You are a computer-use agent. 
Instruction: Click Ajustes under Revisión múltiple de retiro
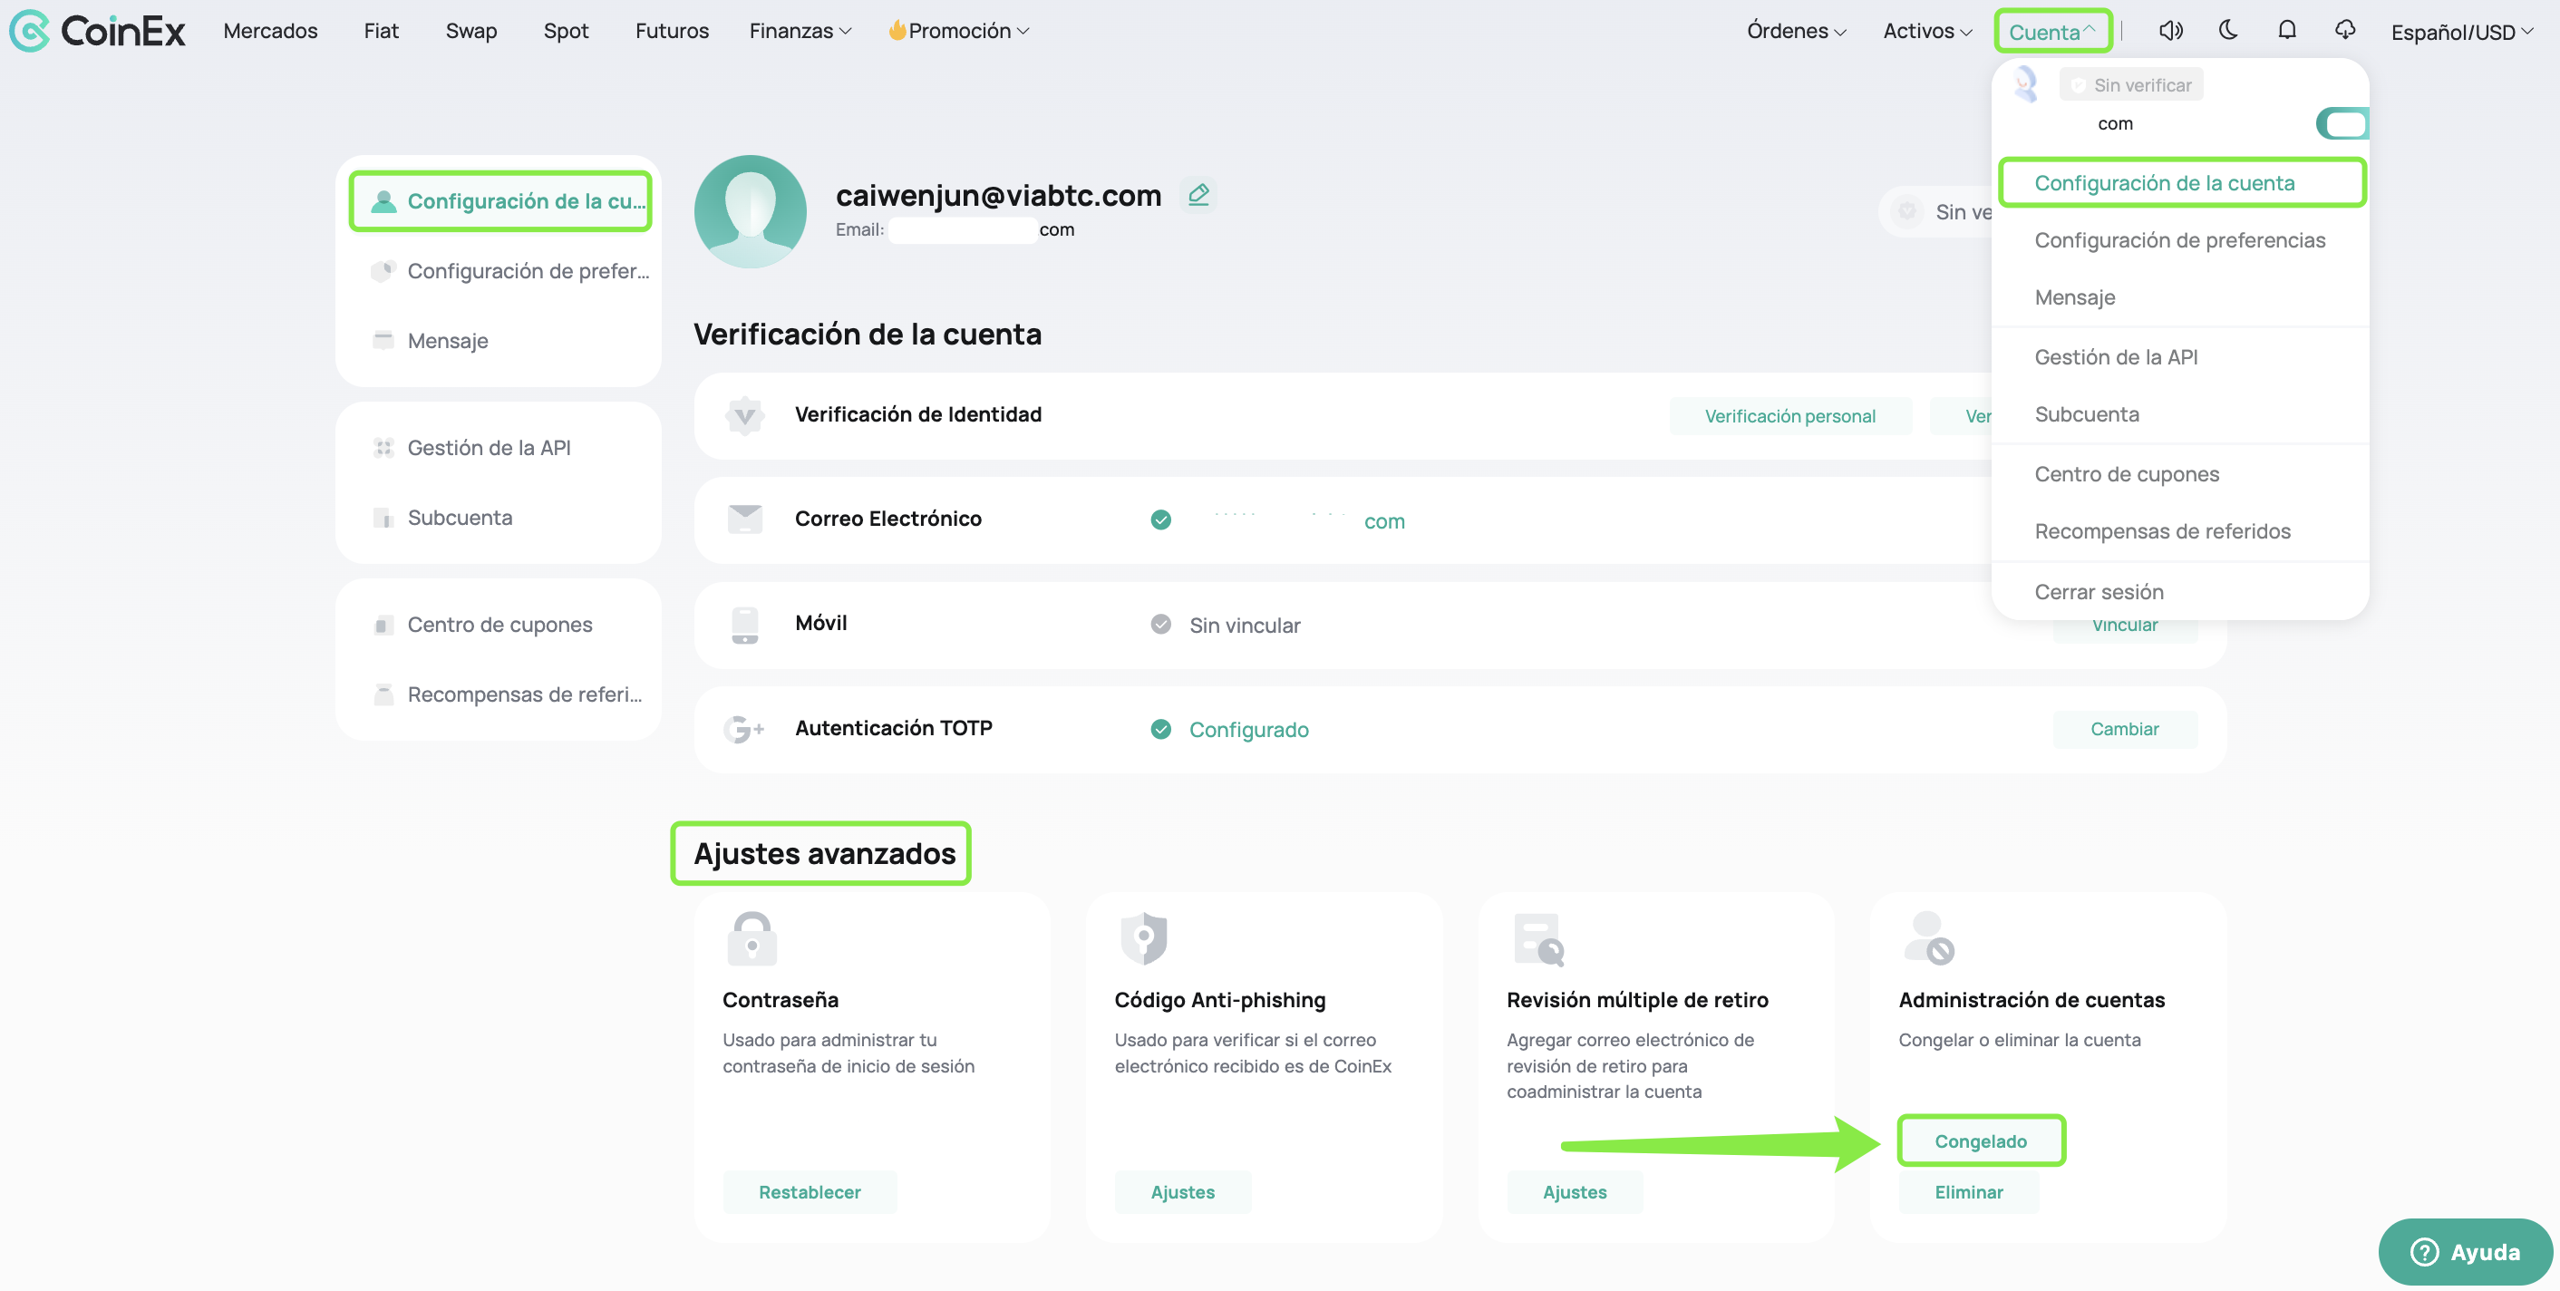tap(1574, 1192)
